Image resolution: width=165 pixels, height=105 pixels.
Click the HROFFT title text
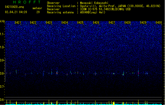(27, 2)
